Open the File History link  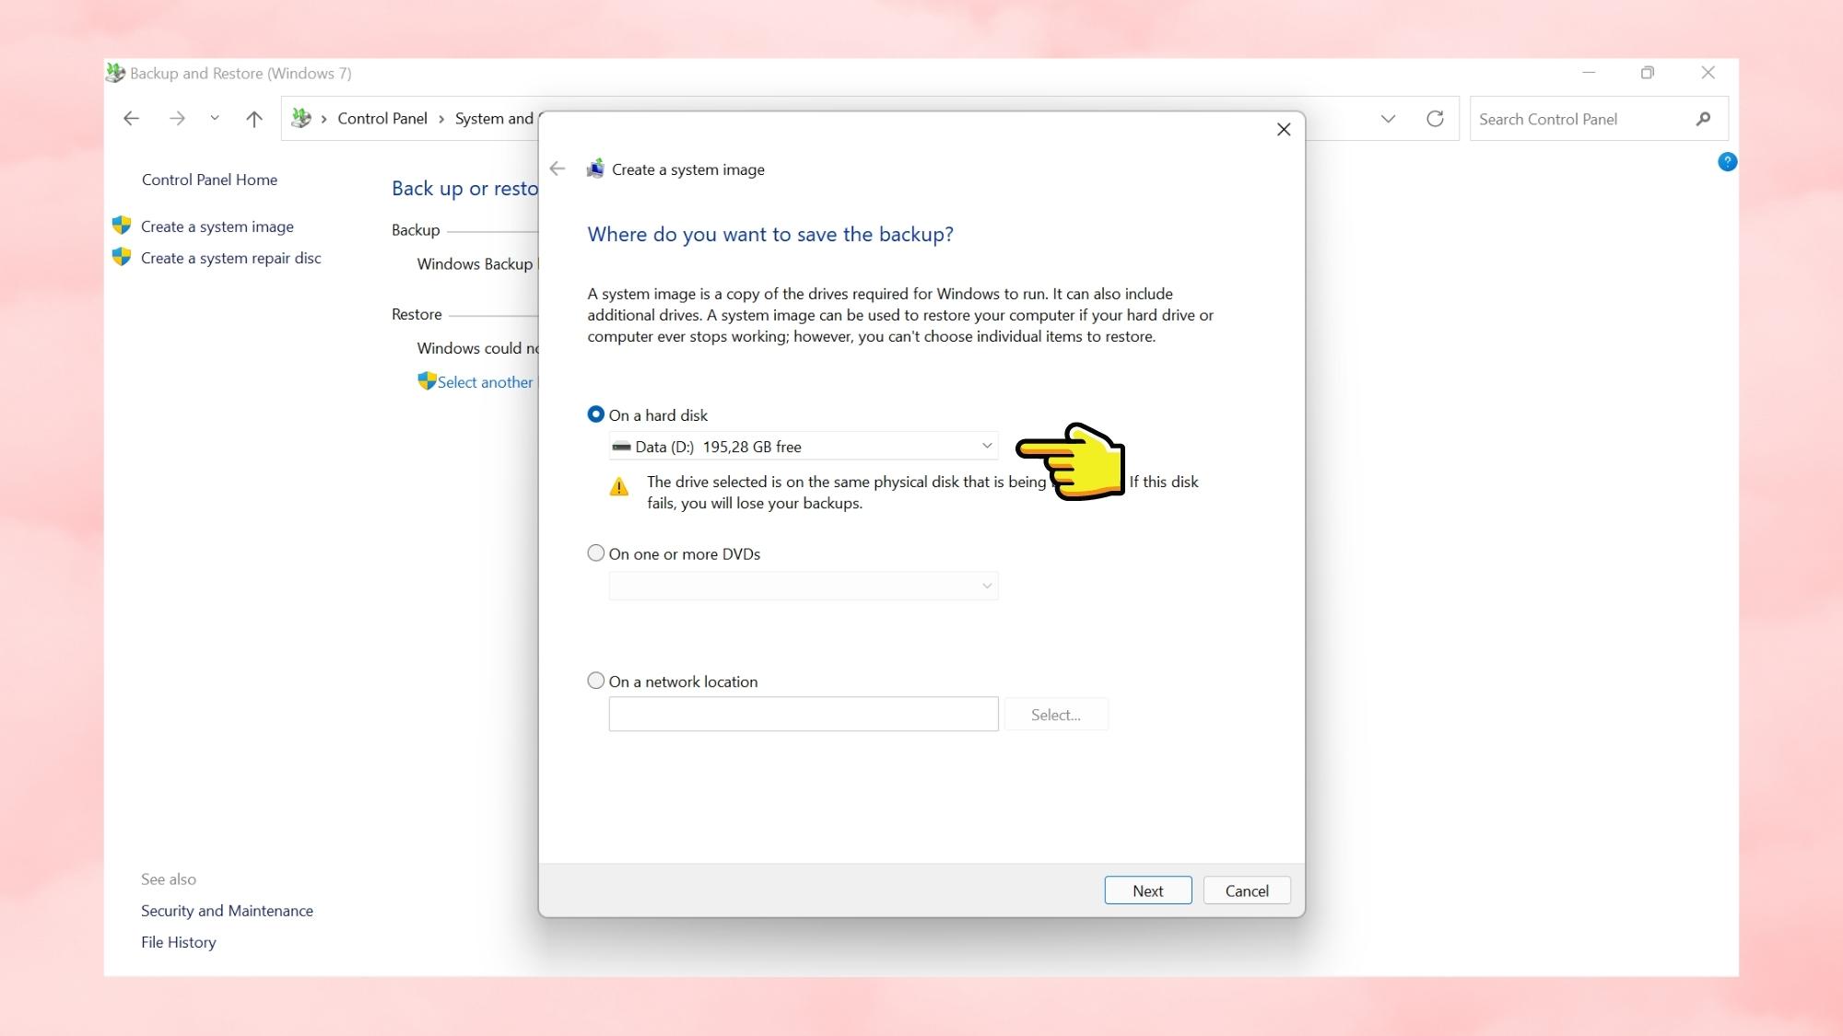(179, 942)
